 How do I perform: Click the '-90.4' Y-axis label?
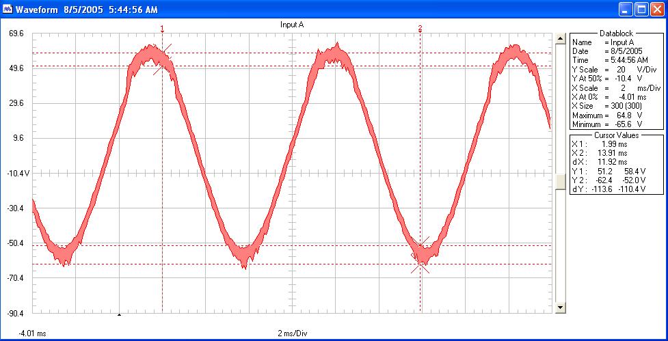16,314
